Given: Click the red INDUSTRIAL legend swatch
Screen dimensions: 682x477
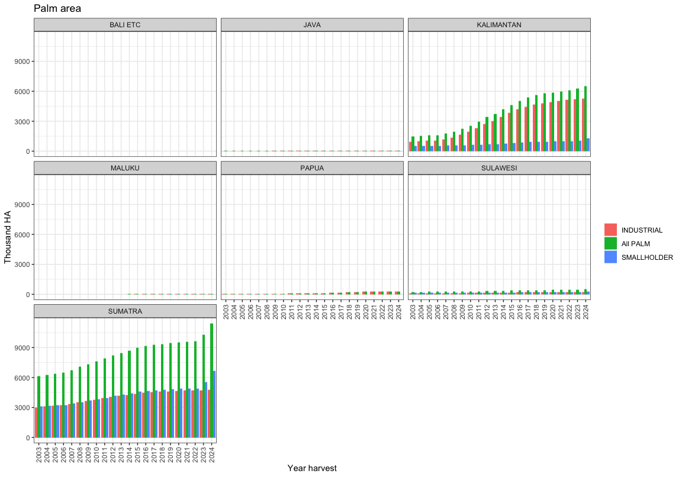Looking at the screenshot, I should pyautogui.click(x=610, y=230).
